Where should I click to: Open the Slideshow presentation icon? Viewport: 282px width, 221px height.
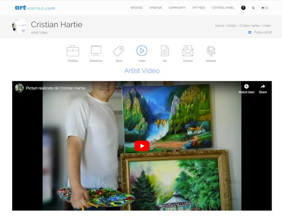point(96,51)
